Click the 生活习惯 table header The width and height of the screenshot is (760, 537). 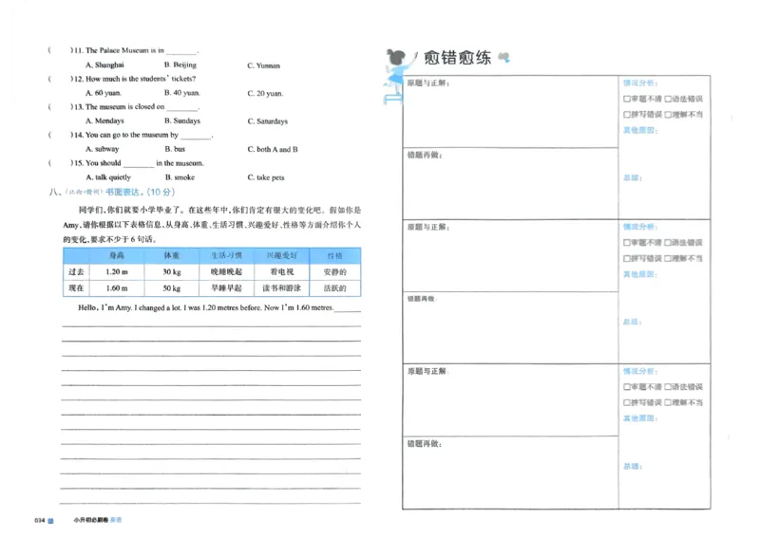(226, 255)
